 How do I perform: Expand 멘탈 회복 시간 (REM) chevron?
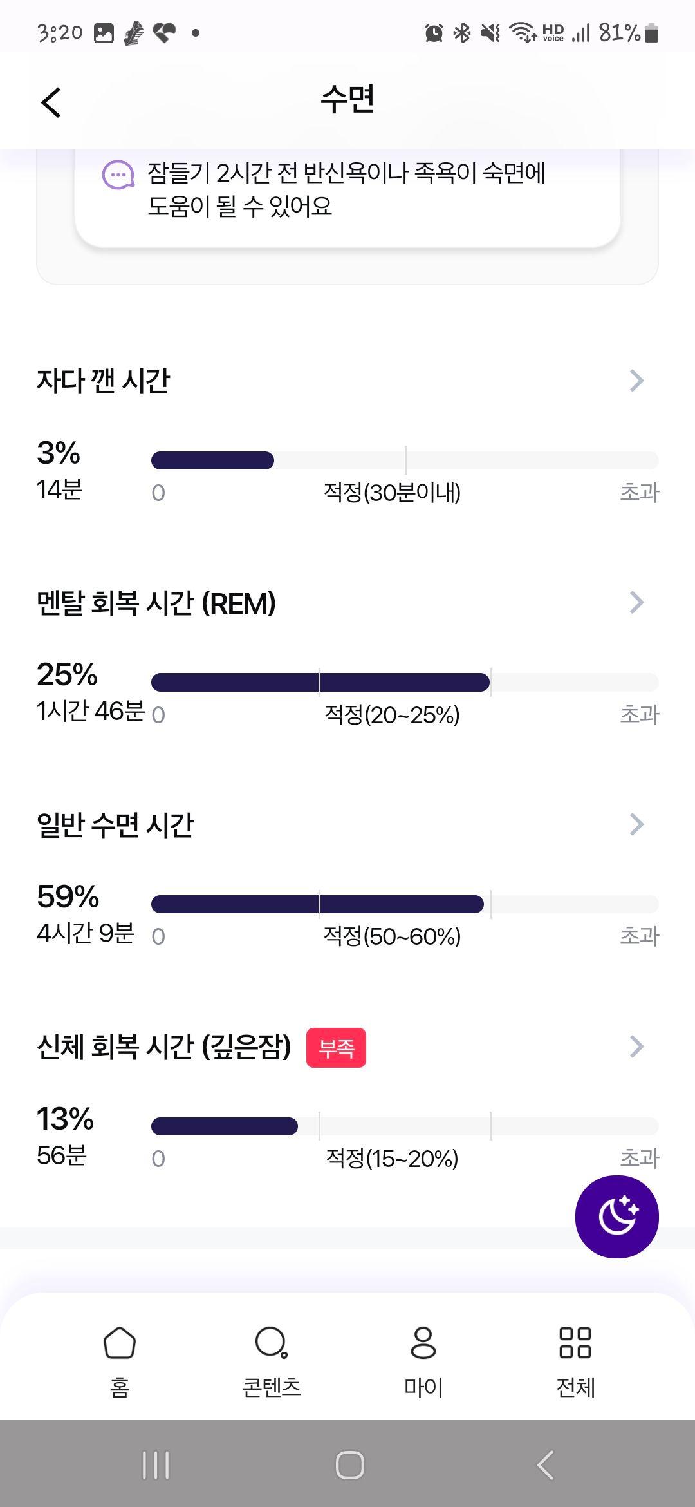click(x=636, y=603)
